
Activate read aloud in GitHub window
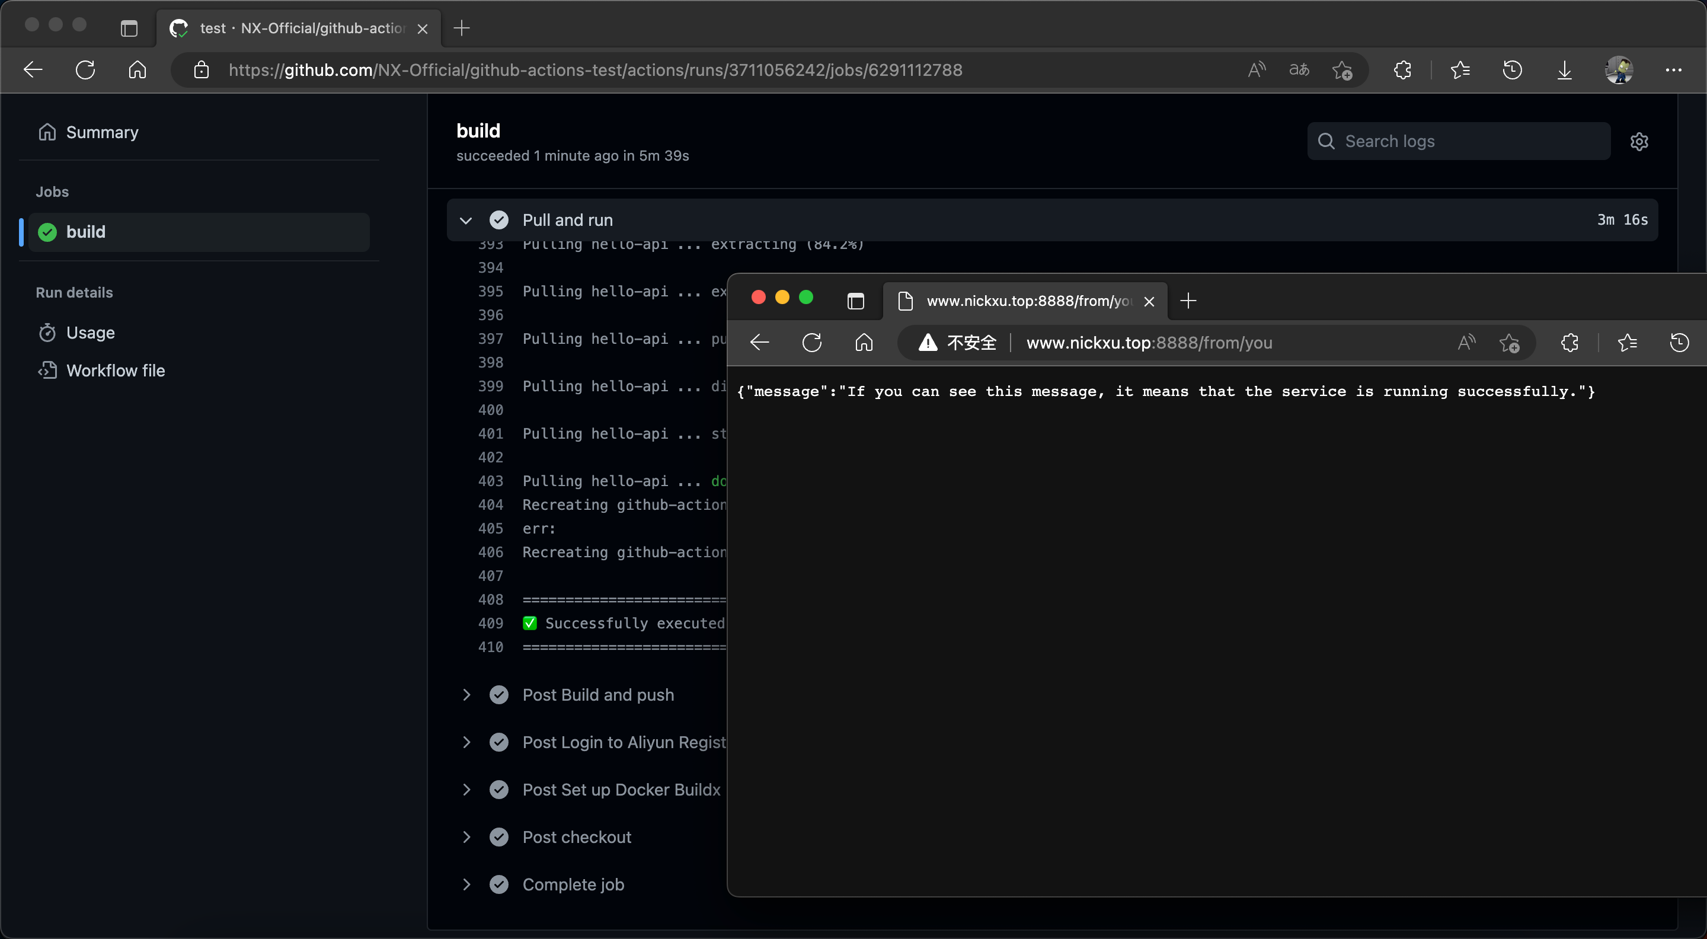pos(1257,69)
